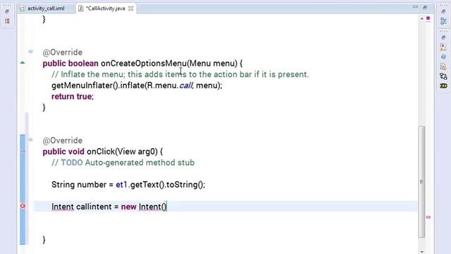Viewport: 451px width, 254px height.
Task: Minimize the editor area
Action: pos(415,7)
